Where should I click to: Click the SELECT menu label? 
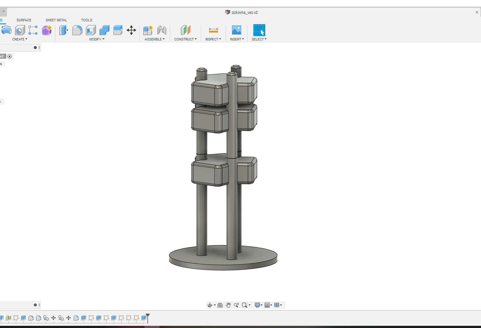click(259, 39)
